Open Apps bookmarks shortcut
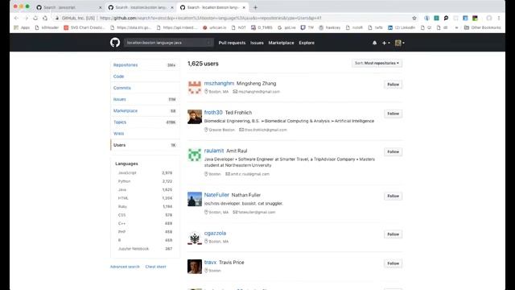Screen dimensions: 515x290 pyautogui.click(x=22, y=27)
